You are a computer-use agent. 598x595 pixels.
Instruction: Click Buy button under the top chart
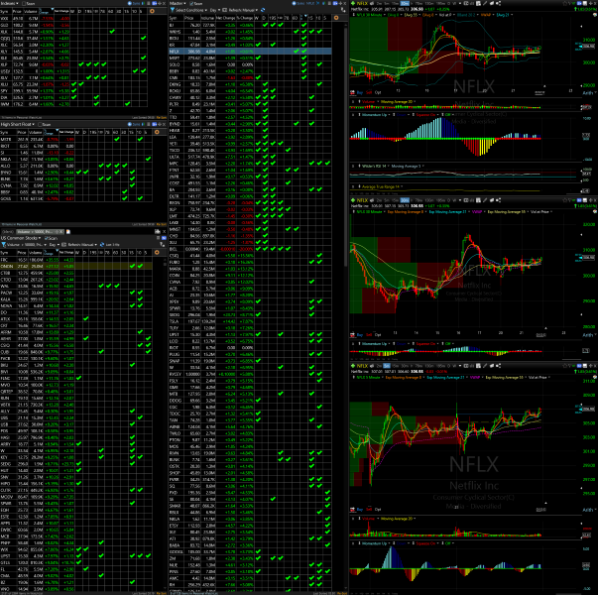359,92
